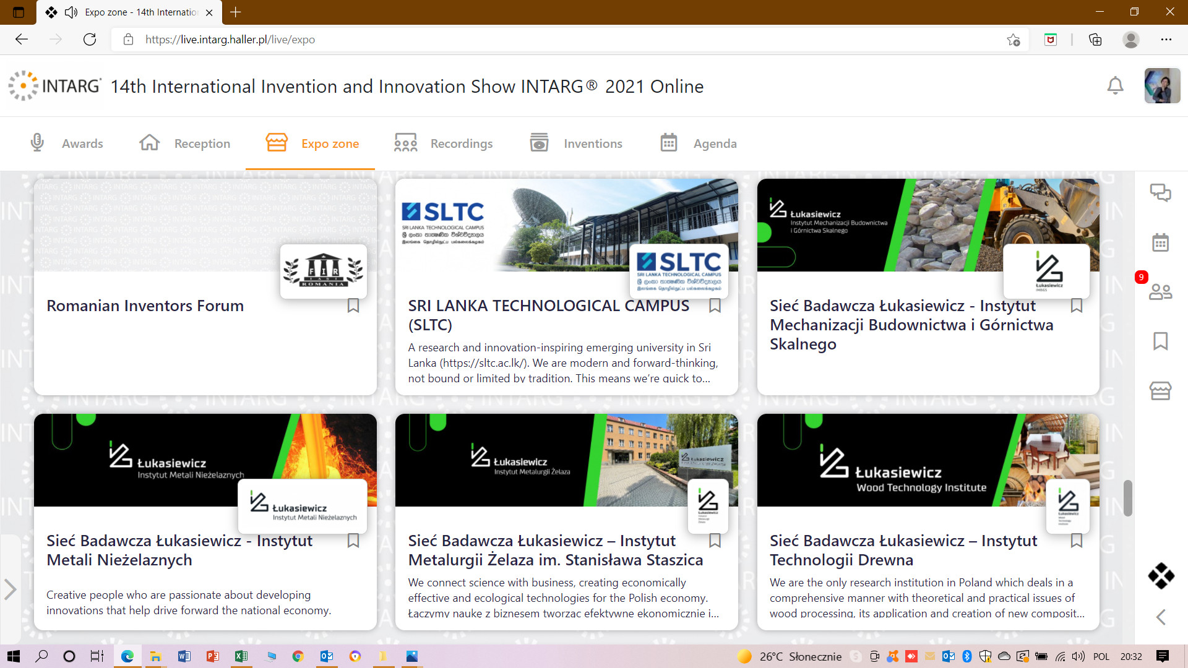Add page to favorites star icon

point(1013,40)
